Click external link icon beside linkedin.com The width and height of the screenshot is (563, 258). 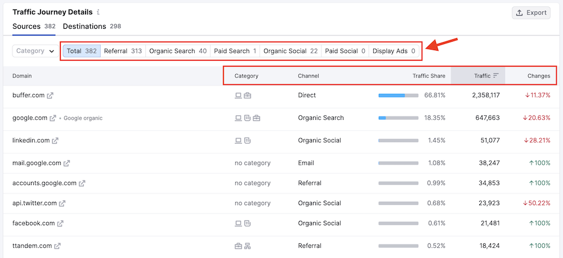55,141
